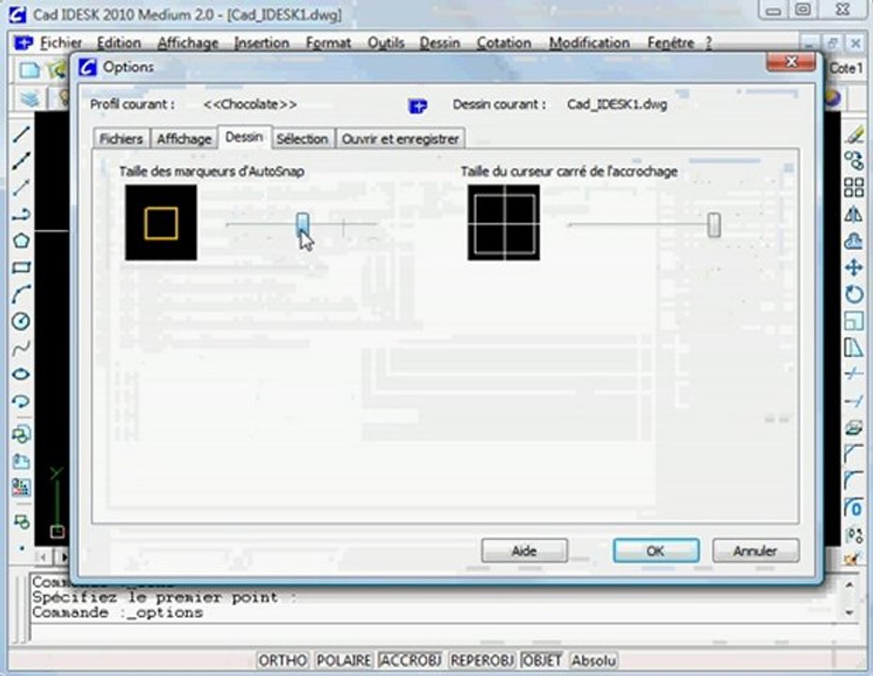Viewport: 873px width, 676px height.
Task: Click the Hatch pattern tool icon
Action: pyautogui.click(x=22, y=487)
